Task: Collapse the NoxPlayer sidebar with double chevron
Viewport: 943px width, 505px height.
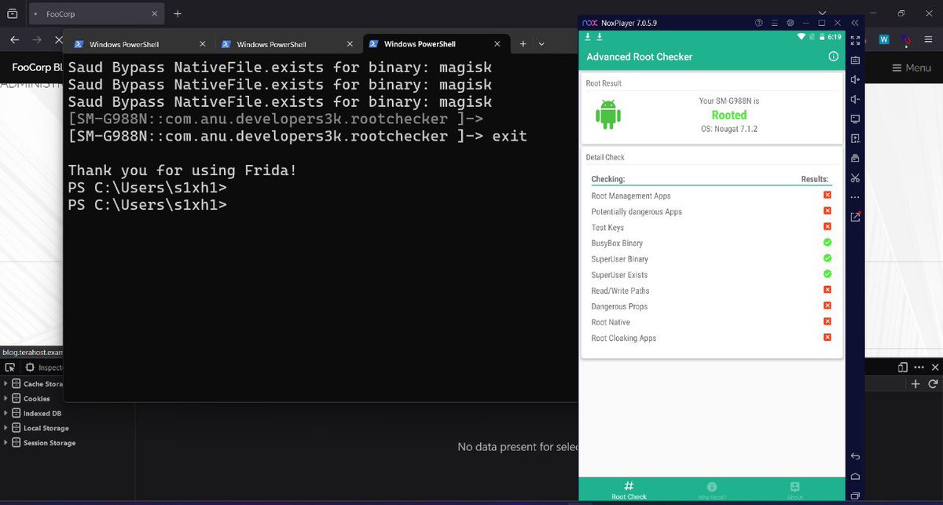Action: [x=855, y=23]
